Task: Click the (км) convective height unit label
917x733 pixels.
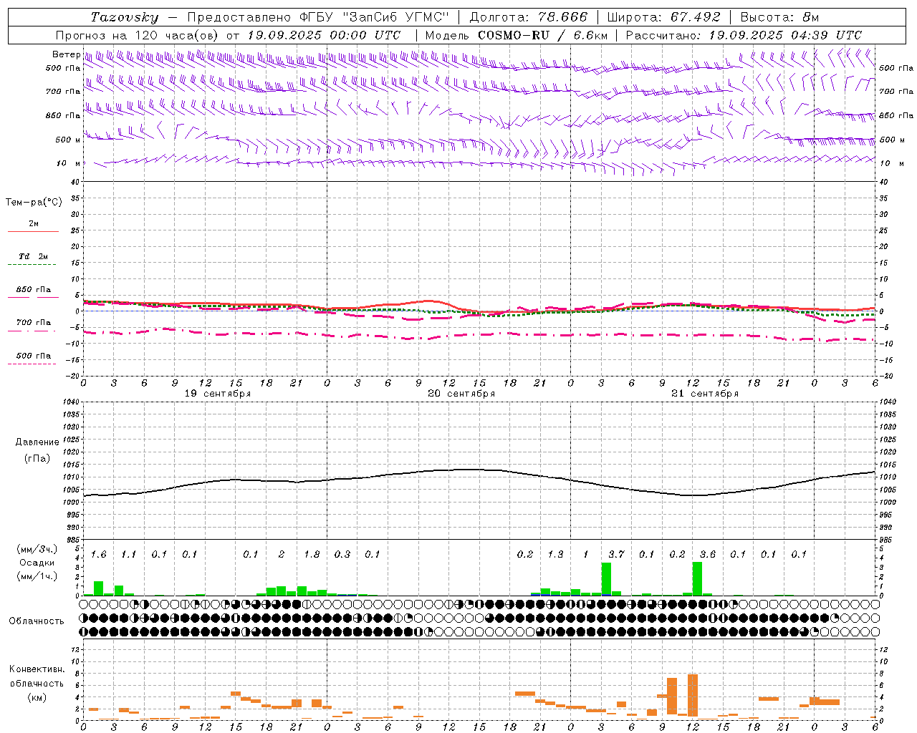Action: point(37,697)
